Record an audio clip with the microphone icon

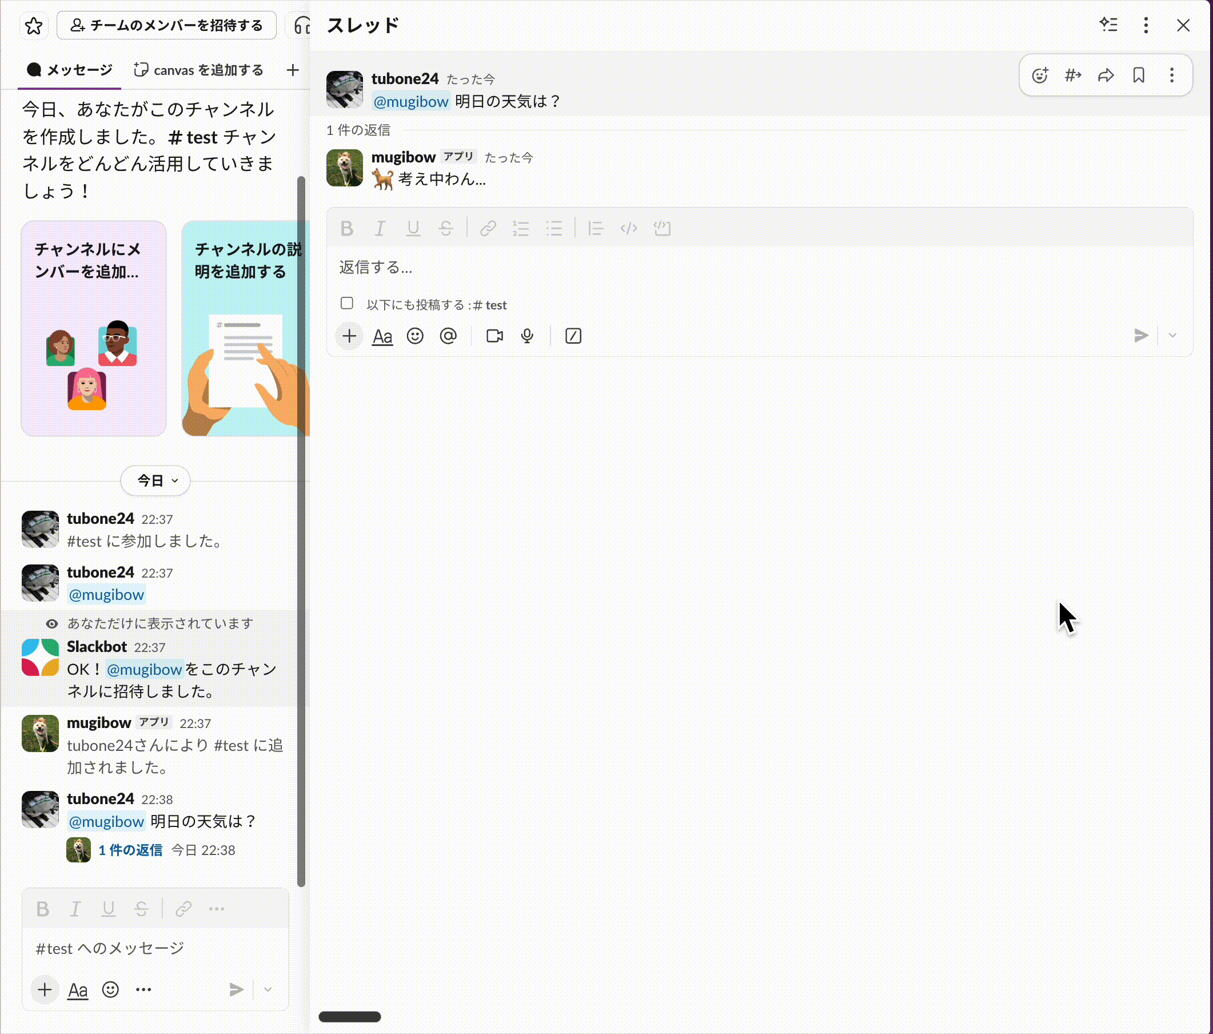(527, 336)
